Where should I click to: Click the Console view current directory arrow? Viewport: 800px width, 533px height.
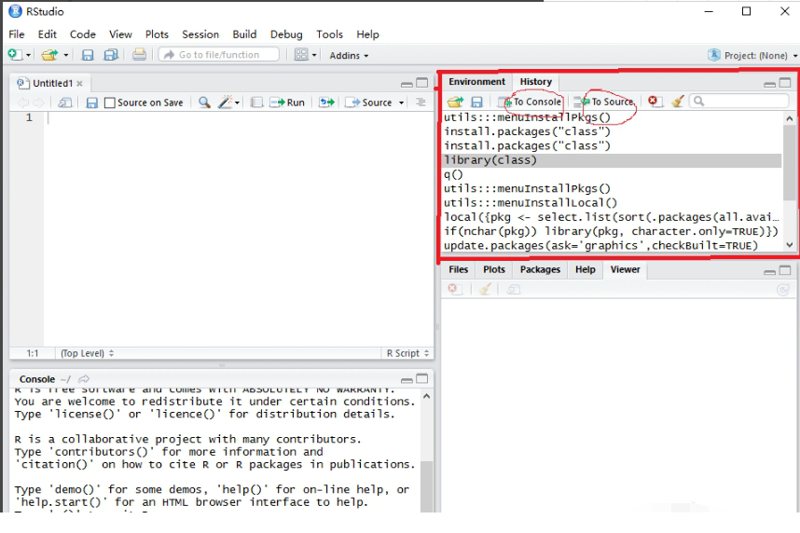point(84,379)
